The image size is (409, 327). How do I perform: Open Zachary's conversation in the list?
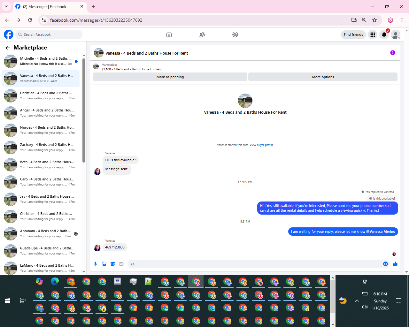pos(41,147)
